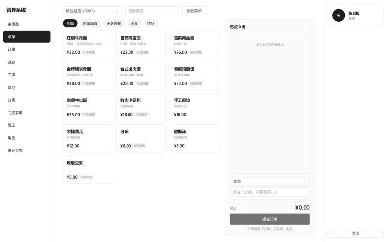Click the 张 user avatar circle

click(x=339, y=15)
